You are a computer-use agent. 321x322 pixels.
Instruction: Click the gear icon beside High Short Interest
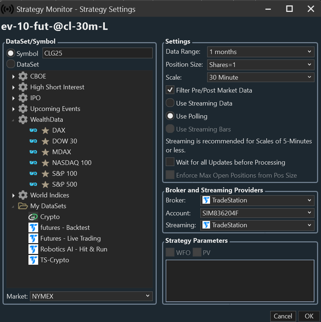[23, 87]
